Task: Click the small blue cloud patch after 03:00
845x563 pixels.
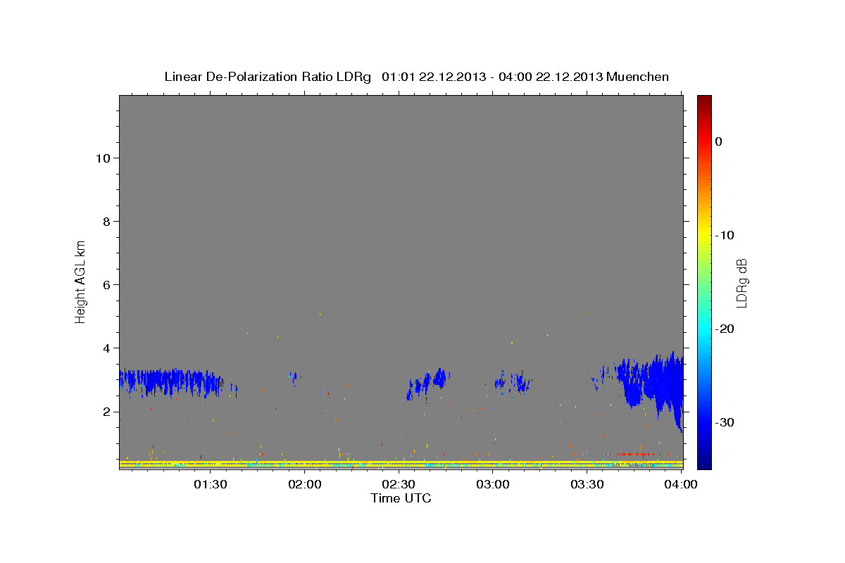Action: (512, 382)
